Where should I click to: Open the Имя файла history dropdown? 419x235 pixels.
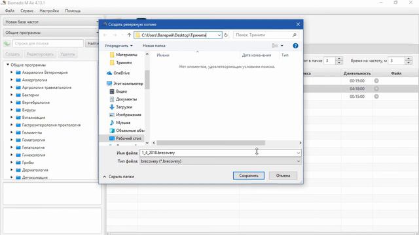click(299, 153)
